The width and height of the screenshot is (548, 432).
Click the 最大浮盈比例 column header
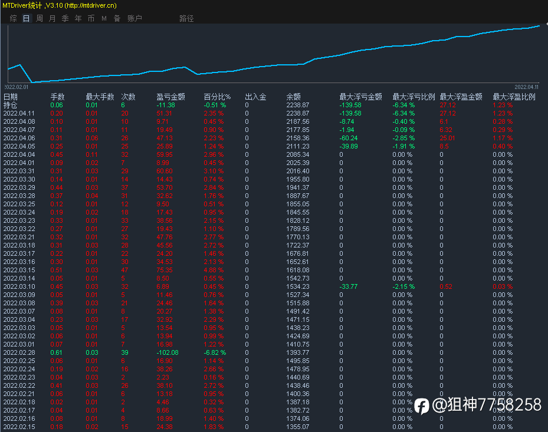[x=514, y=97]
